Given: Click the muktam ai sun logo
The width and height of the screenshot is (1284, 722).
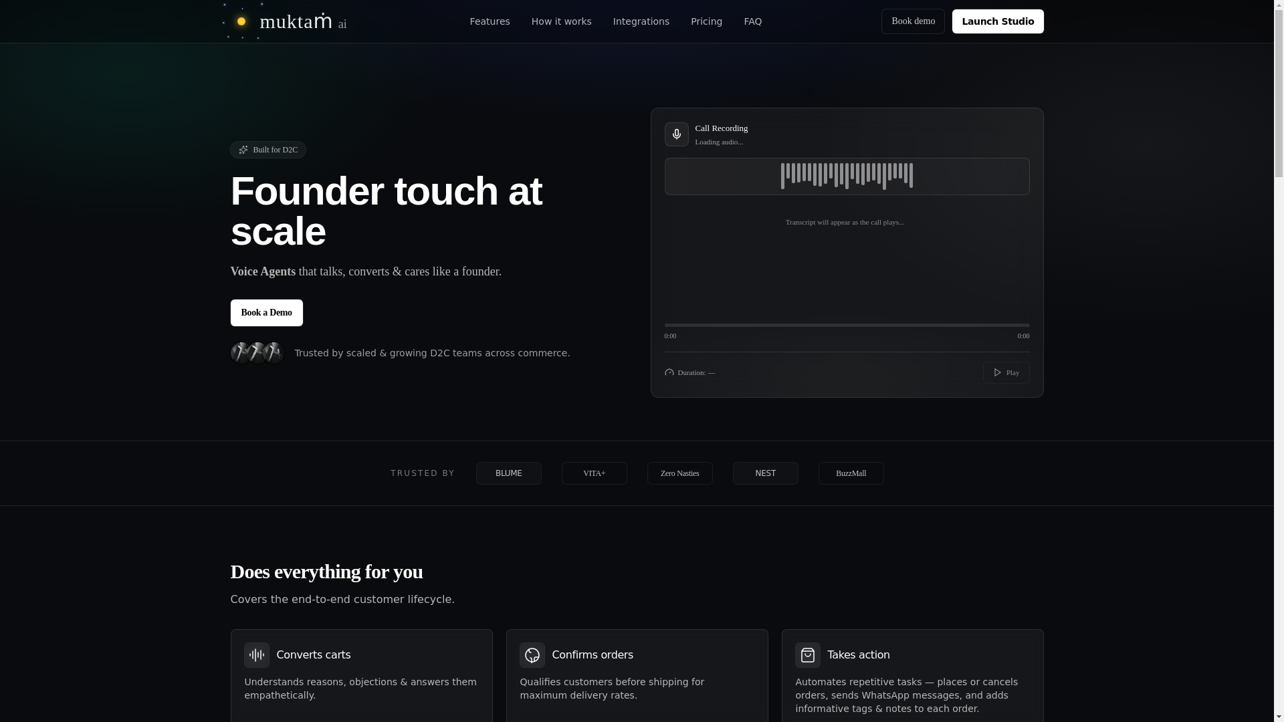Looking at the screenshot, I should (241, 21).
